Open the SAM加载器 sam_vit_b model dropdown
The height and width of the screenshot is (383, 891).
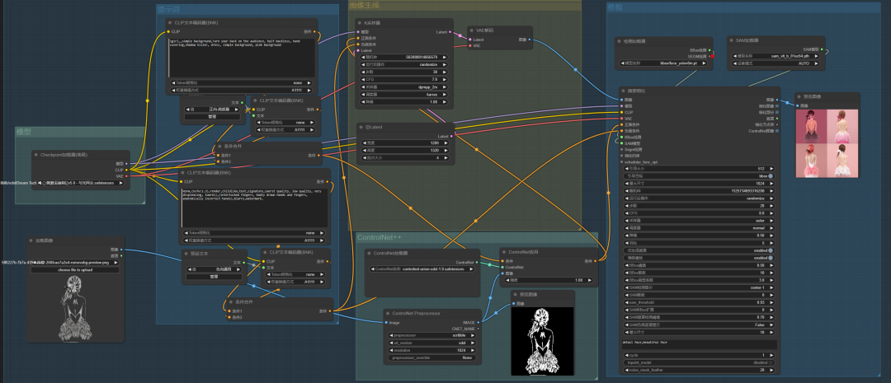[777, 56]
